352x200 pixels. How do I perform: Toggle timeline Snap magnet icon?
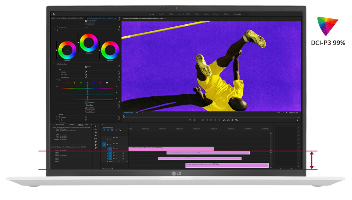pos(108,130)
